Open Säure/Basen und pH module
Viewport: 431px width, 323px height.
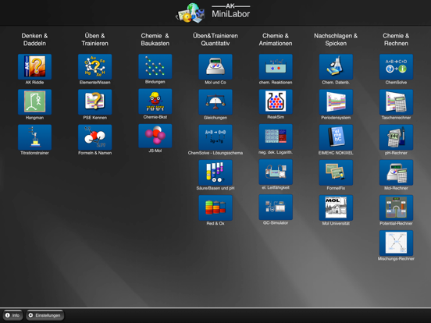(x=215, y=172)
